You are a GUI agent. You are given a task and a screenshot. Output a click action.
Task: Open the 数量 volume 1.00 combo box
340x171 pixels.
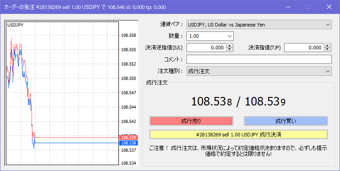(x=210, y=36)
